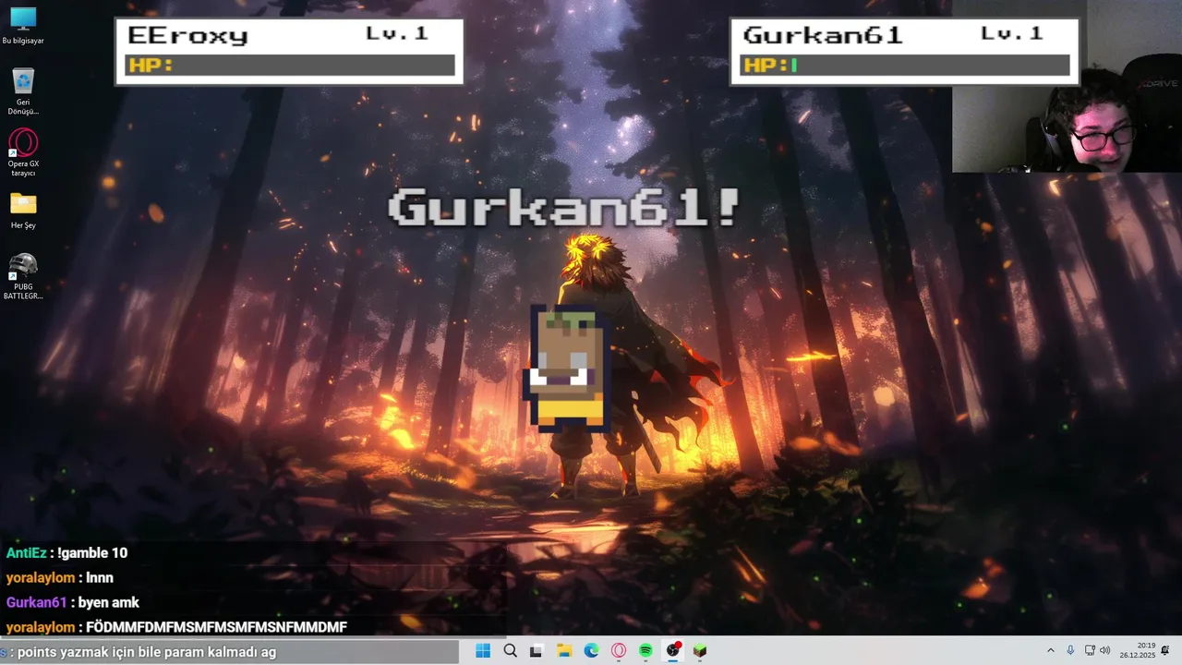Screen dimensions: 1182x665
Task: Click EEroxy's Lv. 1 level label
Action: tap(397, 34)
